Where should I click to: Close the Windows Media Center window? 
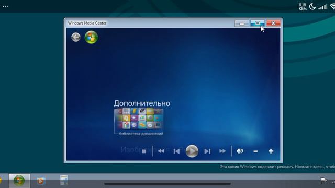pyautogui.click(x=273, y=23)
